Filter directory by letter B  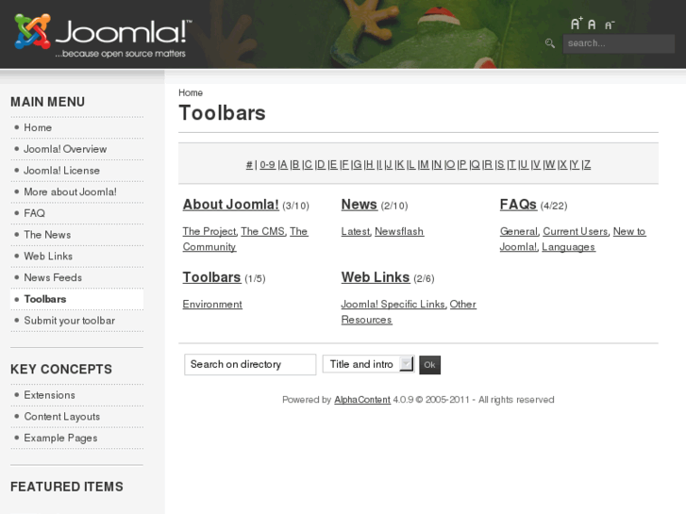[x=295, y=164]
